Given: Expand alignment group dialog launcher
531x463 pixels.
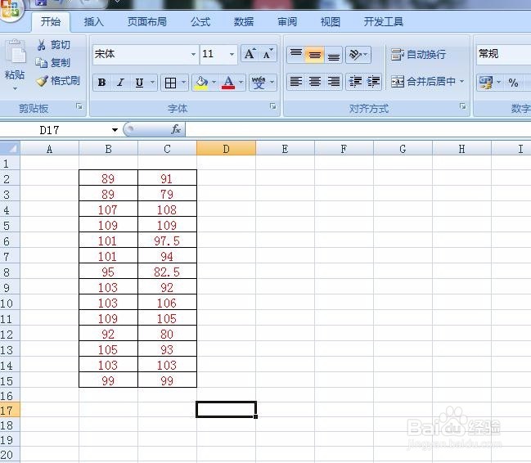Looking at the screenshot, I should pyautogui.click(x=462, y=106).
